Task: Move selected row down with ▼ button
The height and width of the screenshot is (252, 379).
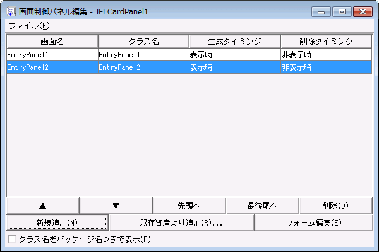Action: [116, 206]
